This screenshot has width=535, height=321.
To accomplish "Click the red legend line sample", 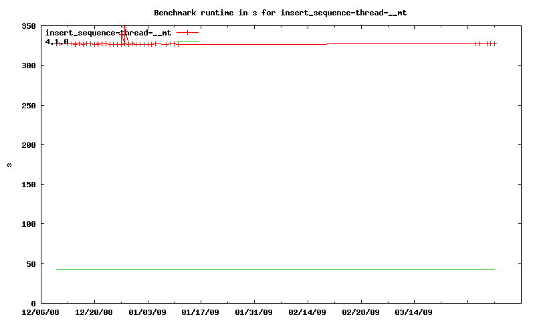I will (188, 32).
